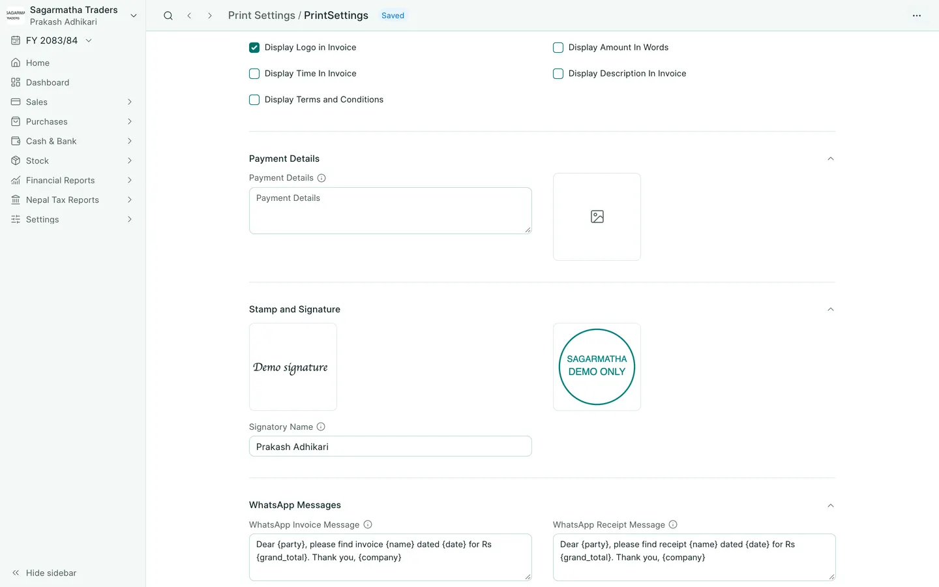This screenshot has height=587, width=939.
Task: Expand the Purchases submenu chevron
Action: (x=130, y=121)
